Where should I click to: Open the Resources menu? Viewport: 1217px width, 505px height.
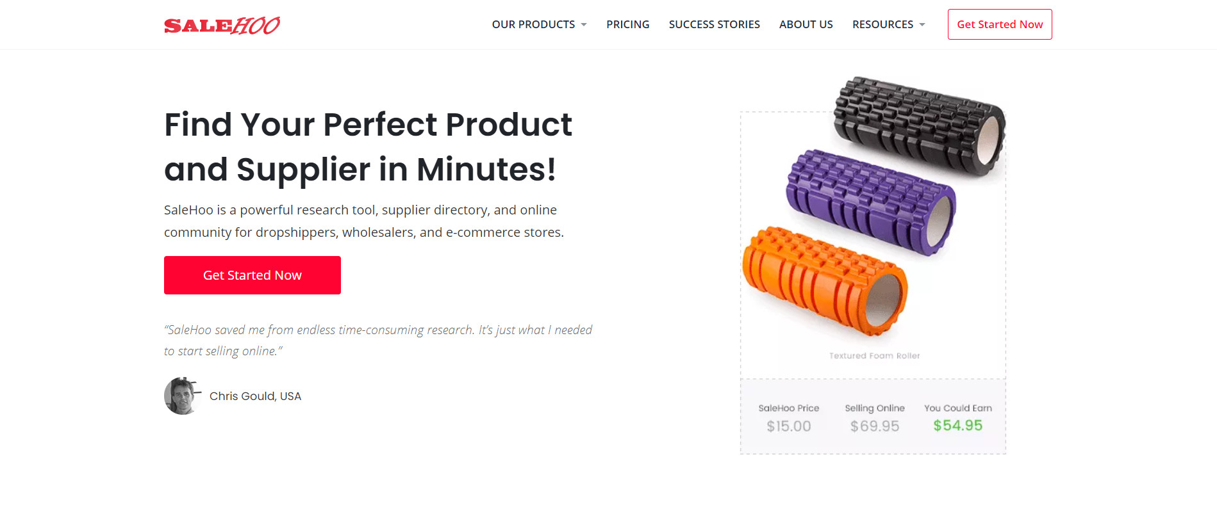882,24
